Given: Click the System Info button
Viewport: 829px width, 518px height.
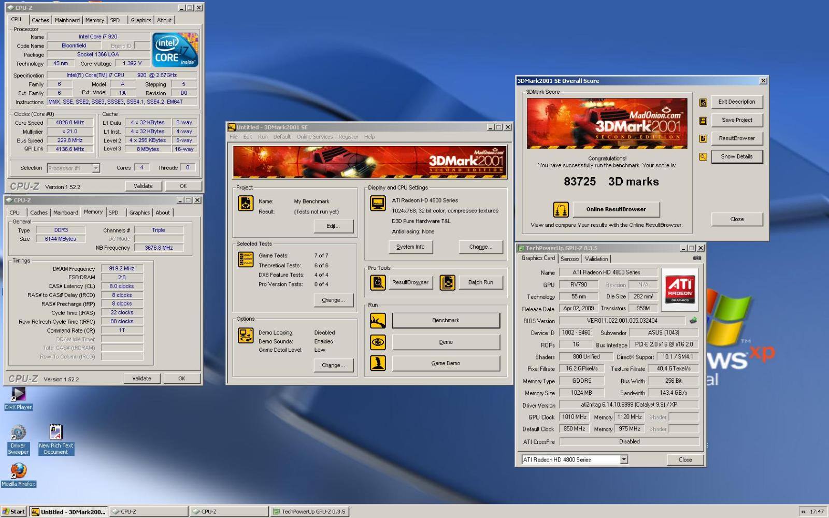Looking at the screenshot, I should pyautogui.click(x=410, y=247).
